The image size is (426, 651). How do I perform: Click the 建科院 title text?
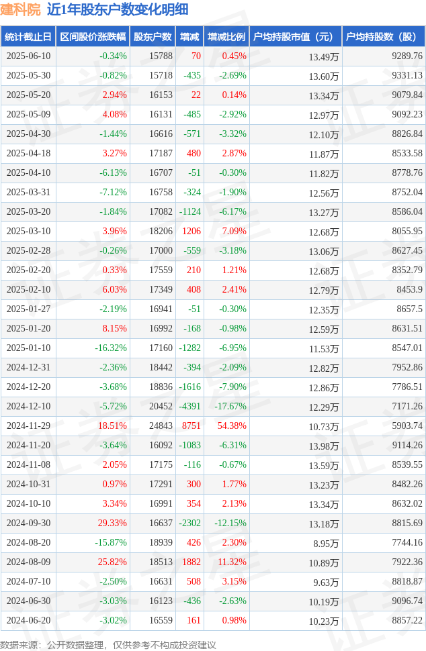[20, 9]
